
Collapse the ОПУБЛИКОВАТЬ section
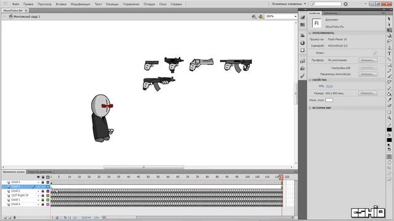point(310,33)
